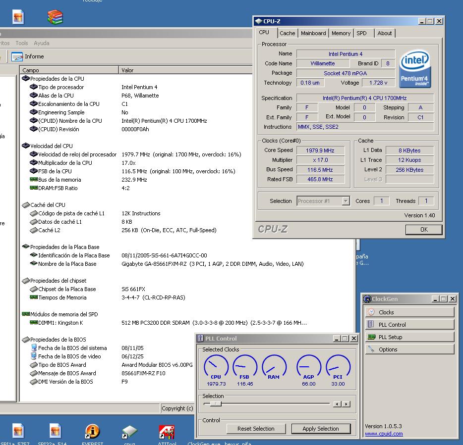Click the Campo column header
This screenshot has height=445, width=463.
(x=69, y=70)
